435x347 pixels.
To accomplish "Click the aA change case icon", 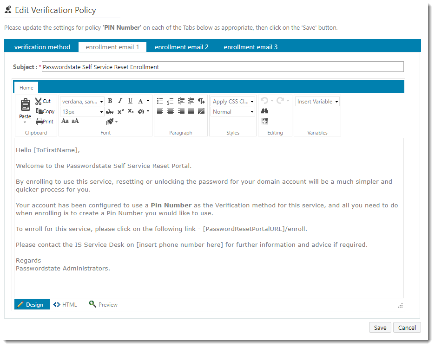I will [75, 121].
